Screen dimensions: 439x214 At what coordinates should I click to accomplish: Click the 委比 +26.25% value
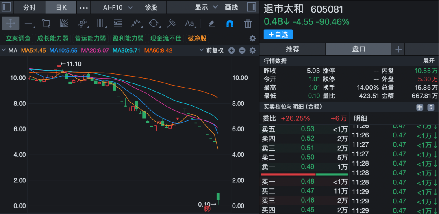tap(296, 118)
